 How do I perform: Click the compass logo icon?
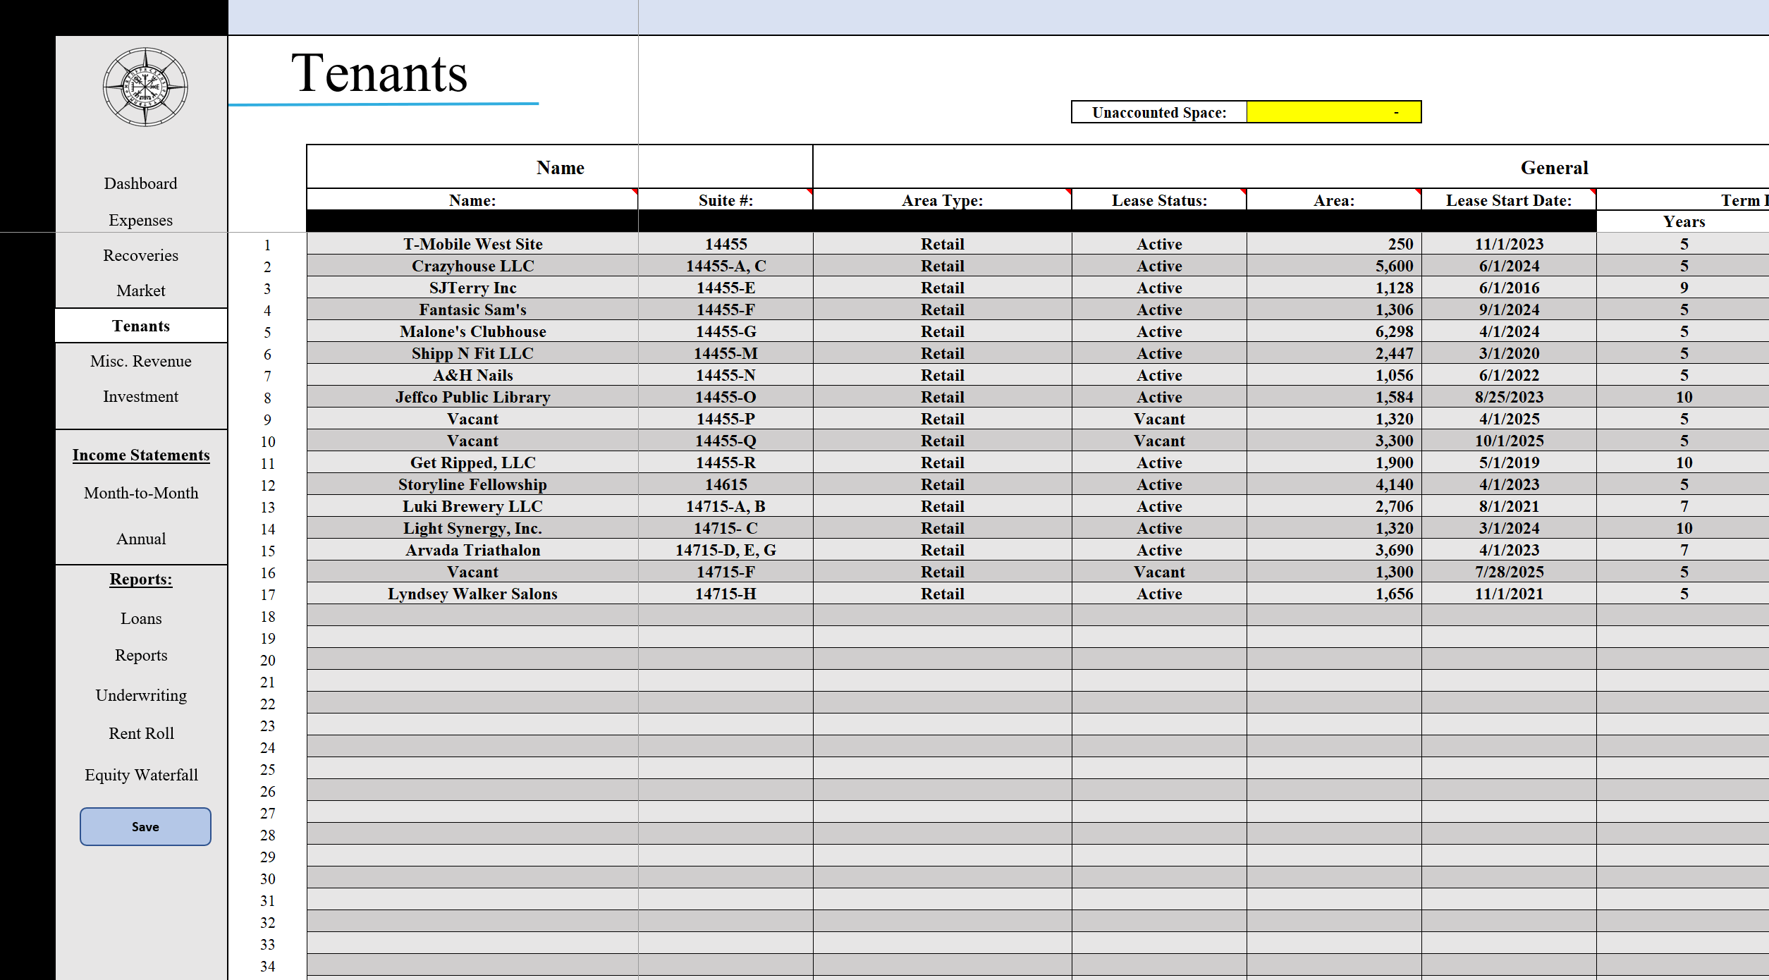click(143, 86)
